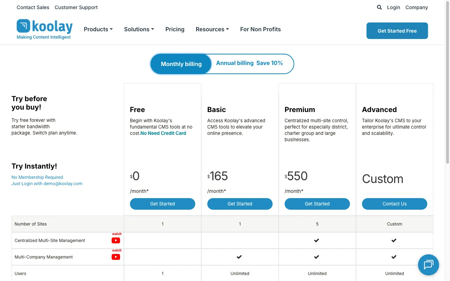Expand the Resources dropdown menu
The height and width of the screenshot is (281, 450).
(212, 29)
